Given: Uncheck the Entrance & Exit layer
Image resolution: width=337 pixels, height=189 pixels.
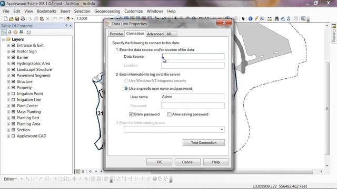Looking at the screenshot, I should point(13,45).
